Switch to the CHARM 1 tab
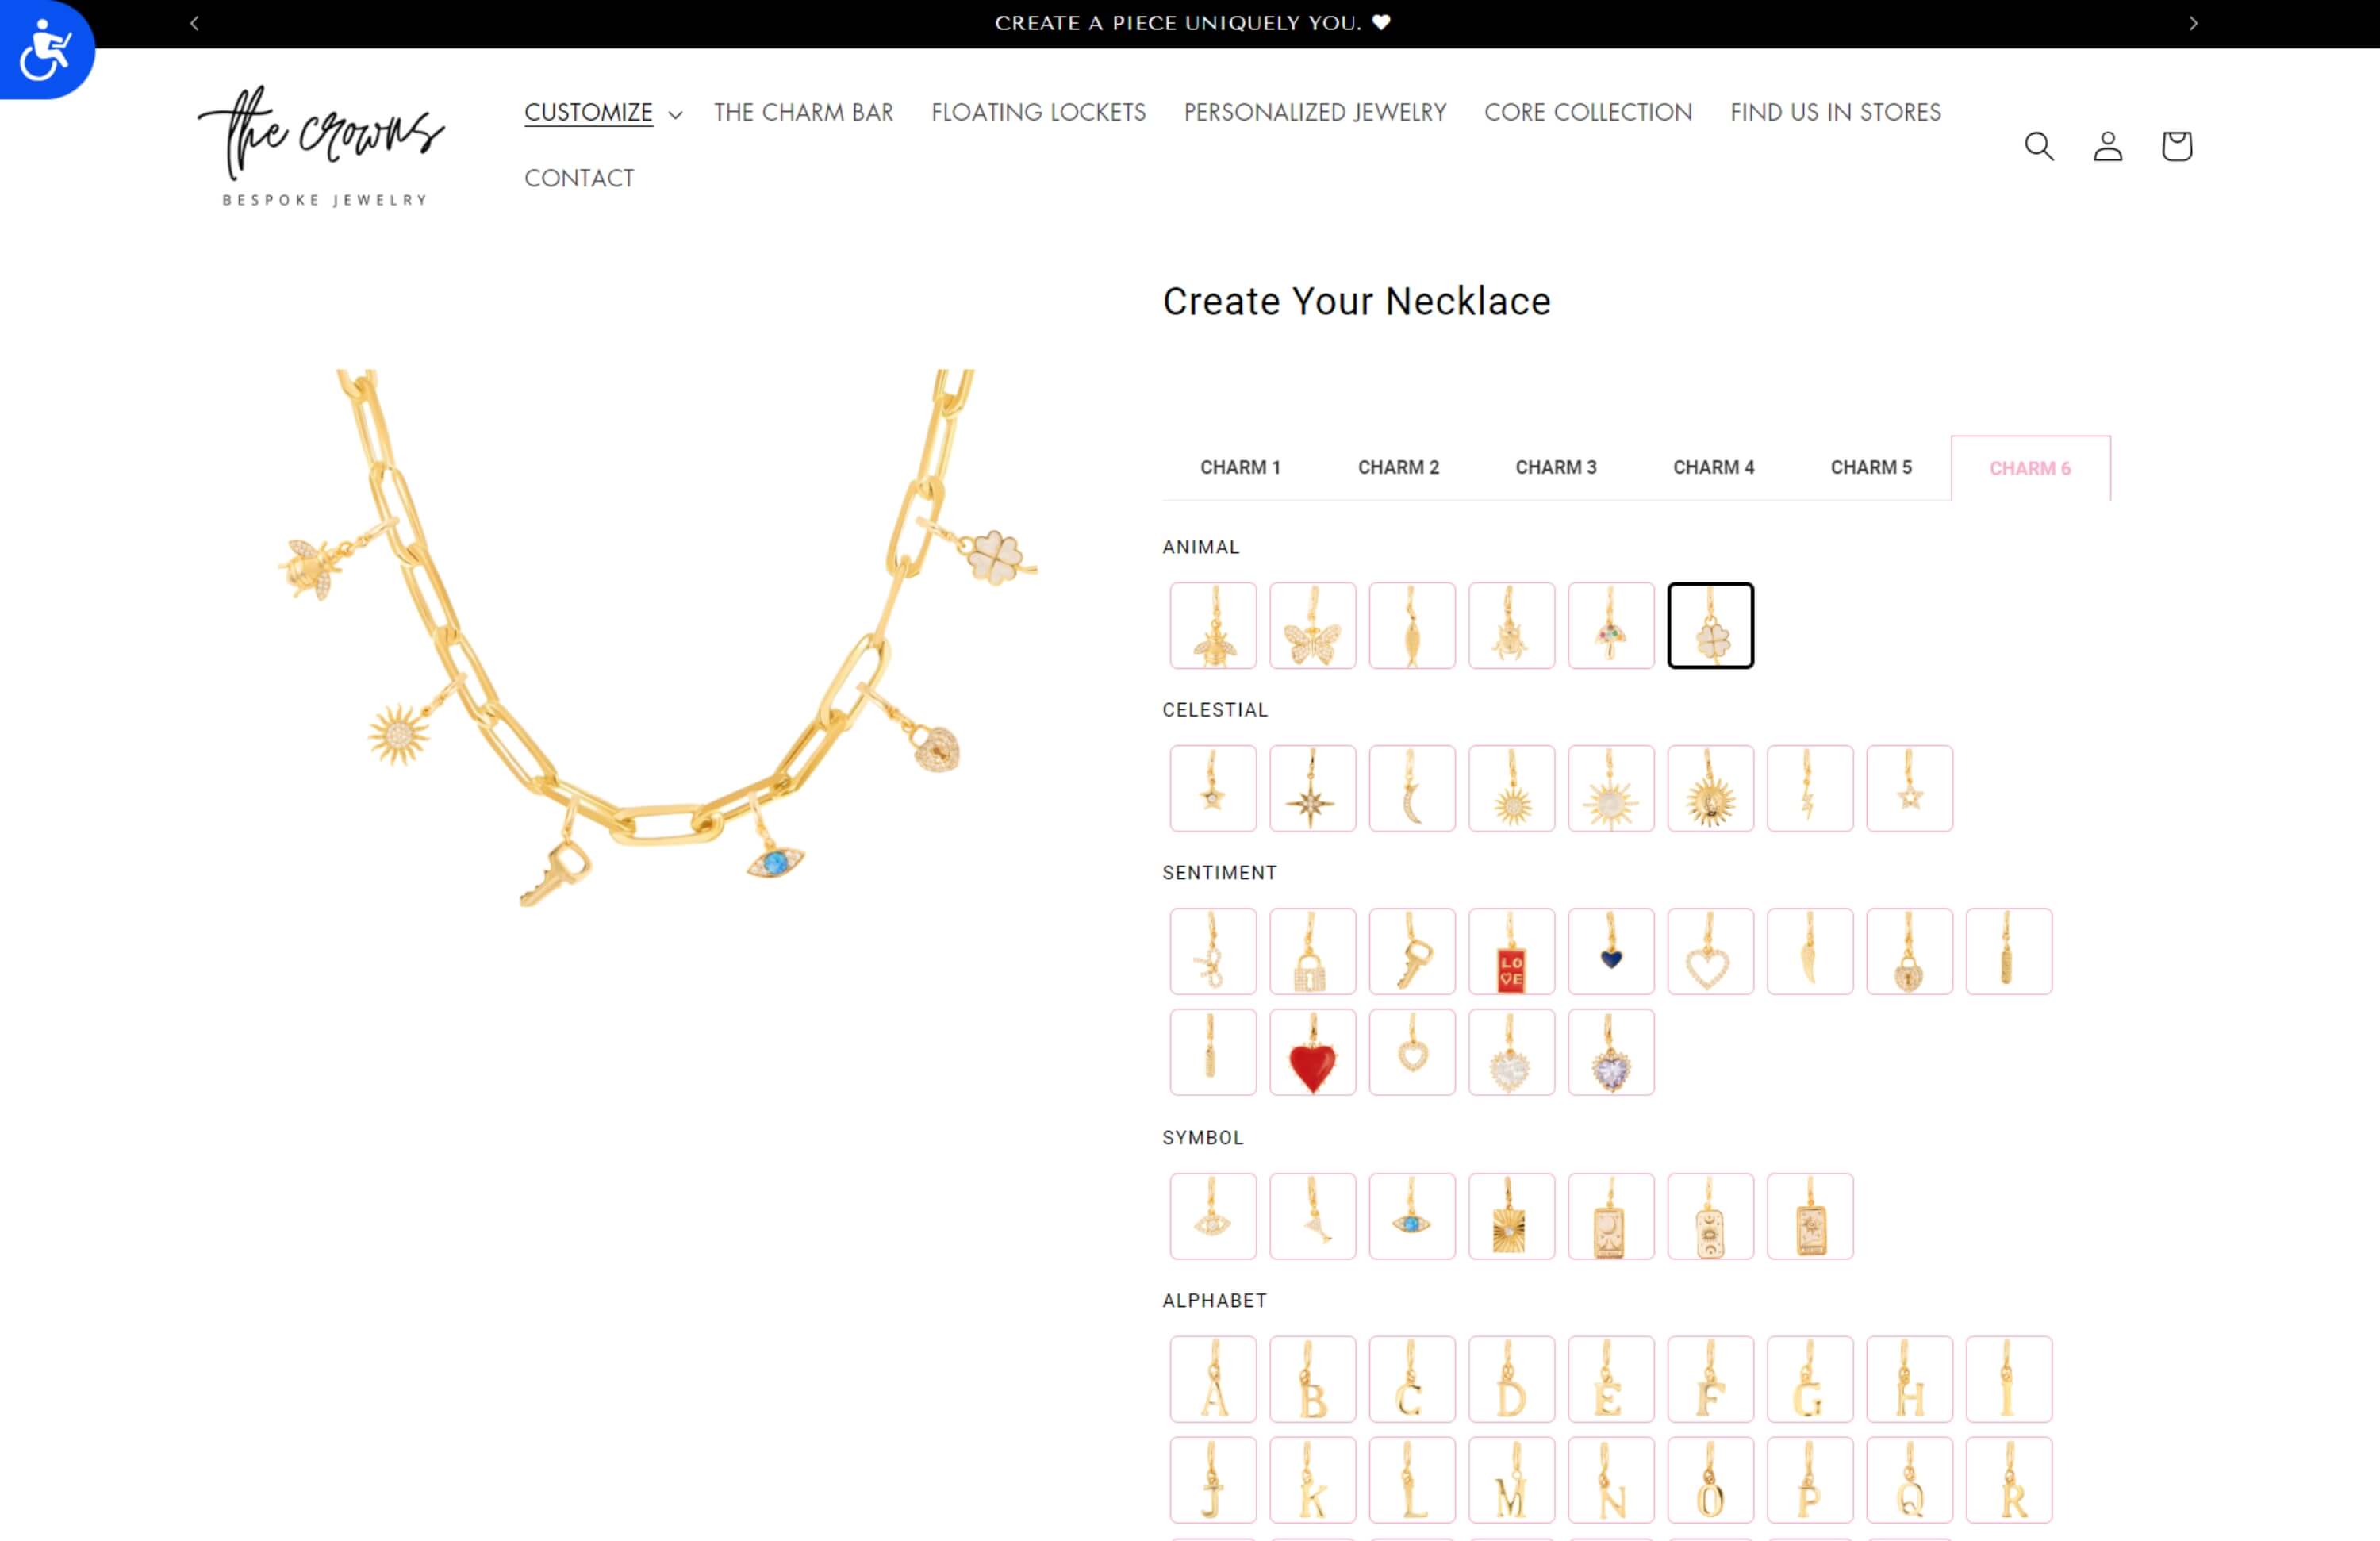The image size is (2380, 1541). point(1240,467)
